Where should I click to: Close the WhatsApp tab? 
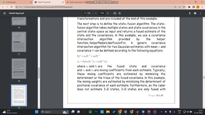tap(31, 2)
